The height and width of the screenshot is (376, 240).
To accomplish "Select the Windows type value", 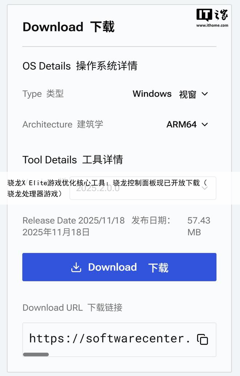I will click(152, 94).
